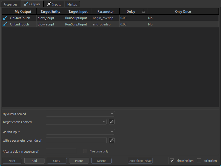Switch to the Properties tab
The width and height of the screenshot is (221, 166).
coord(10,4)
